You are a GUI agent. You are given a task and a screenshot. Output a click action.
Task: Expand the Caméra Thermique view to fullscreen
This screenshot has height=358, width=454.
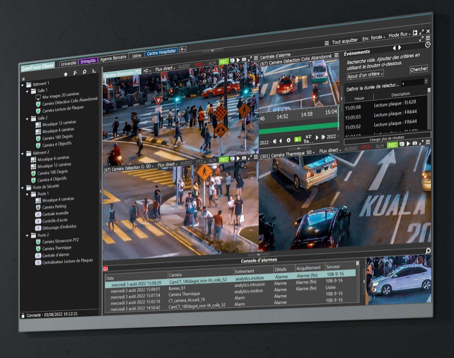click(422, 143)
